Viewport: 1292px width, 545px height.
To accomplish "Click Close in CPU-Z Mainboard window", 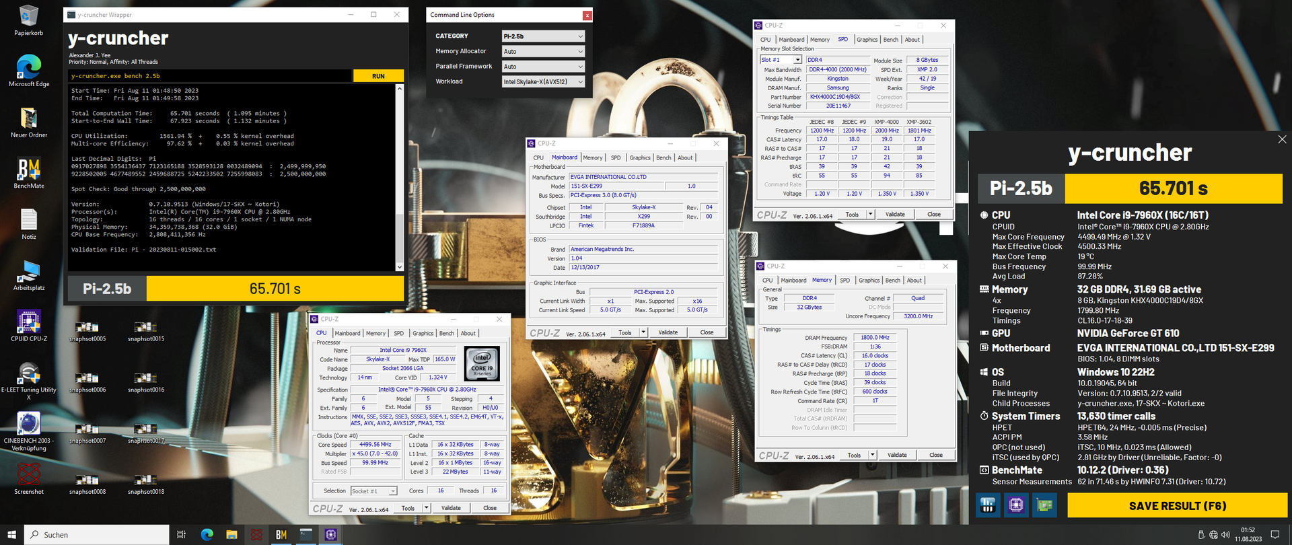I will [x=707, y=332].
